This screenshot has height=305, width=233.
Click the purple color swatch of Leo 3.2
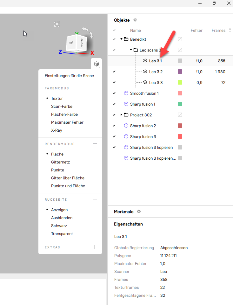[x=180, y=72]
